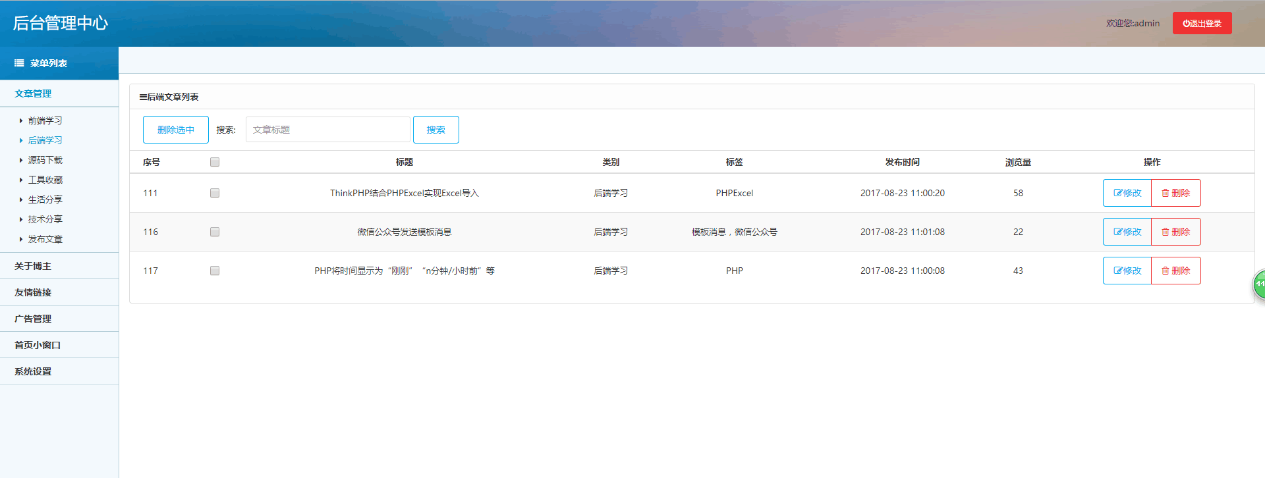Expand the 文章管理 menu section
Image resolution: width=1265 pixels, height=478 pixels.
[x=33, y=93]
